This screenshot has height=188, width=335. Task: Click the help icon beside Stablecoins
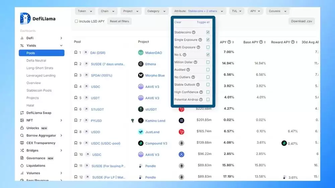[x=194, y=32]
